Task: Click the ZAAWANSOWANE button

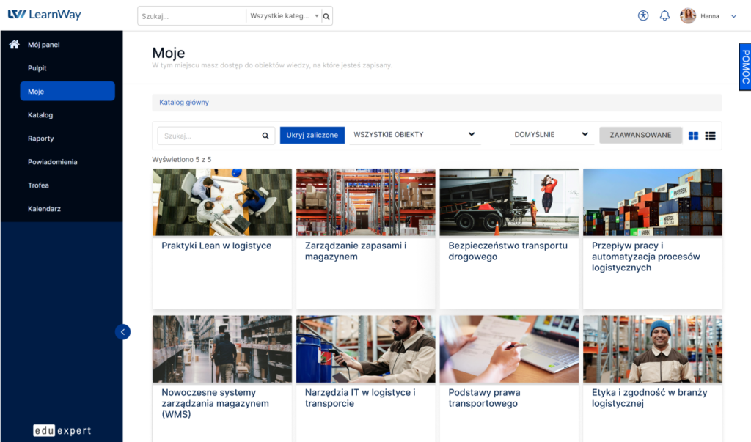Action: pyautogui.click(x=640, y=135)
